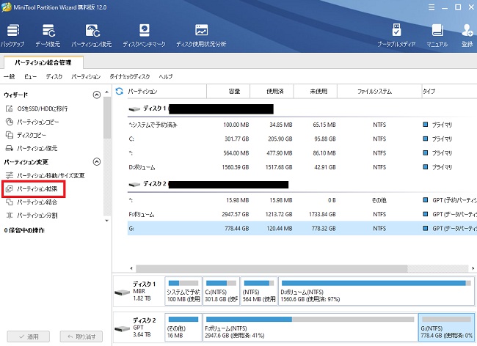Open the バックアップ backup tool
The height and width of the screenshot is (346, 477).
[12, 35]
